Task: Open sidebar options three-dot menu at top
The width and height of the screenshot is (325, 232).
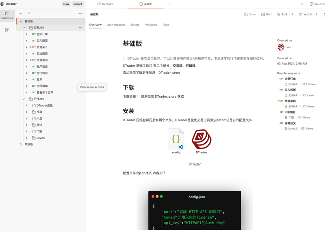Action: (81, 13)
